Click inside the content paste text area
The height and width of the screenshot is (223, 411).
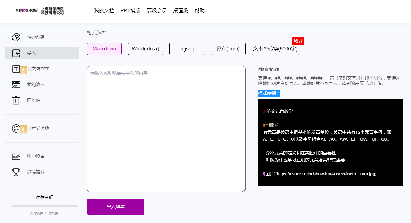point(166,128)
